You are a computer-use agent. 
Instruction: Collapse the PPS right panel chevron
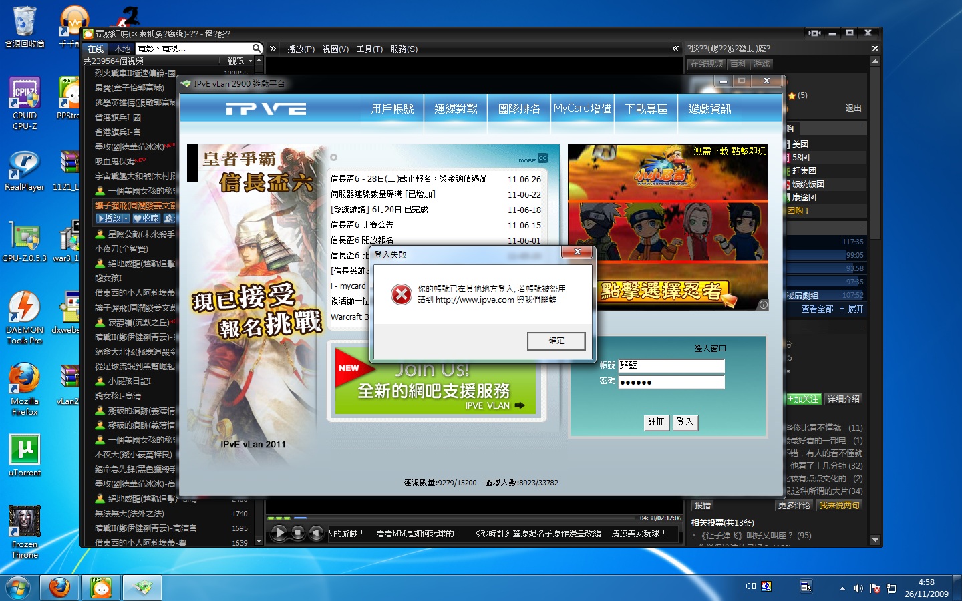click(x=675, y=49)
